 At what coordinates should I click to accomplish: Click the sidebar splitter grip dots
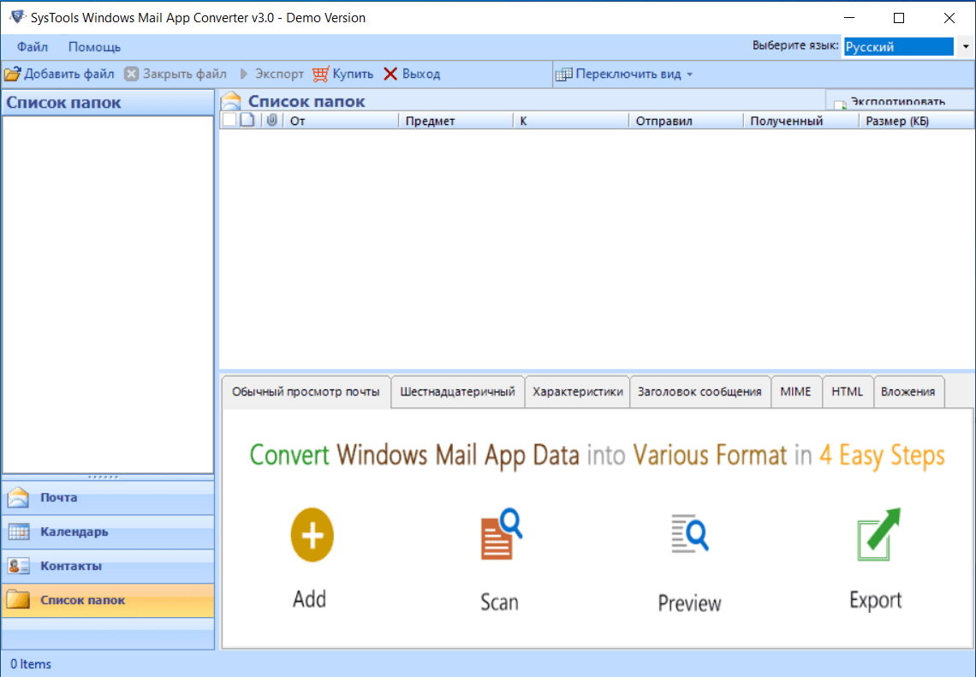tap(104, 478)
